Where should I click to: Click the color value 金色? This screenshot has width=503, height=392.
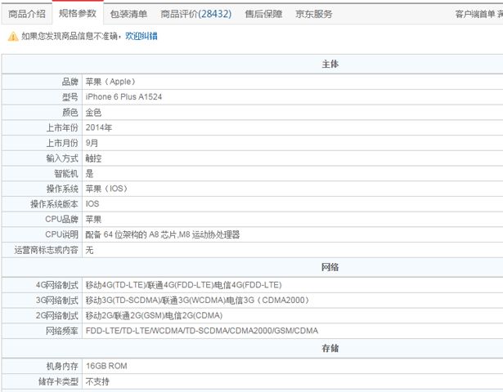pyautogui.click(x=93, y=113)
